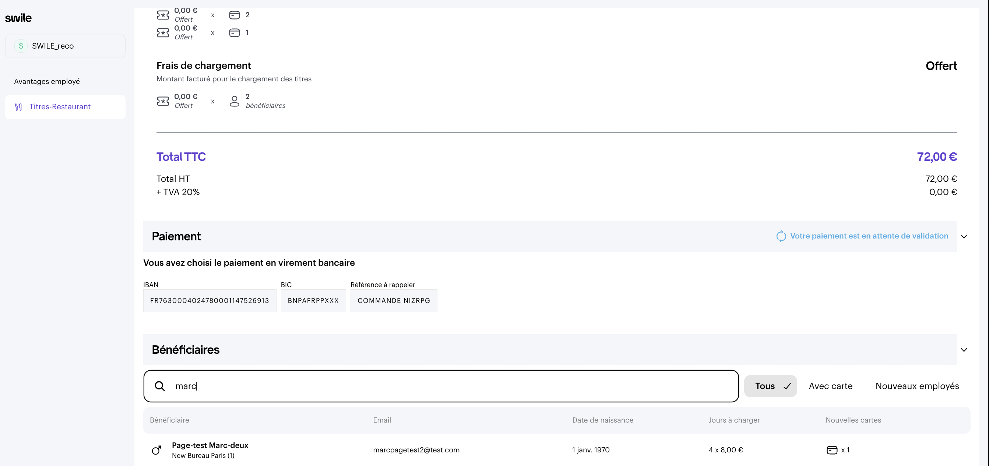Viewport: 989px width, 466px height.
Task: Click the fork and knife Titres-Restaurant icon
Action: [18, 107]
